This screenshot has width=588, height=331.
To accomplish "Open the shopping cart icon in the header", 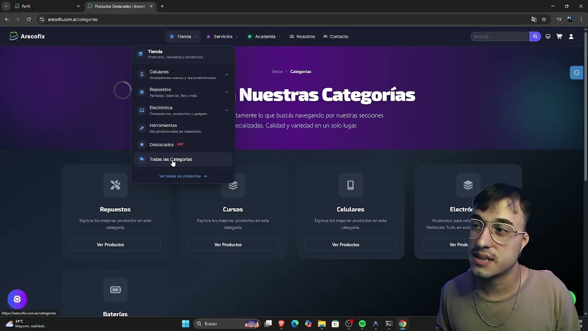I will point(559,36).
